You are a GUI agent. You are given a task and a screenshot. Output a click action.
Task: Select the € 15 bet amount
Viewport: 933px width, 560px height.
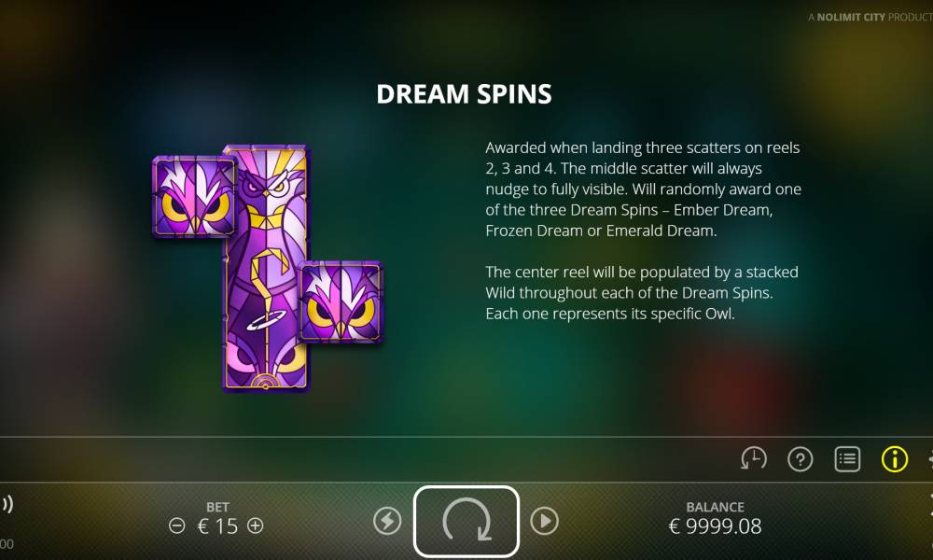click(217, 526)
